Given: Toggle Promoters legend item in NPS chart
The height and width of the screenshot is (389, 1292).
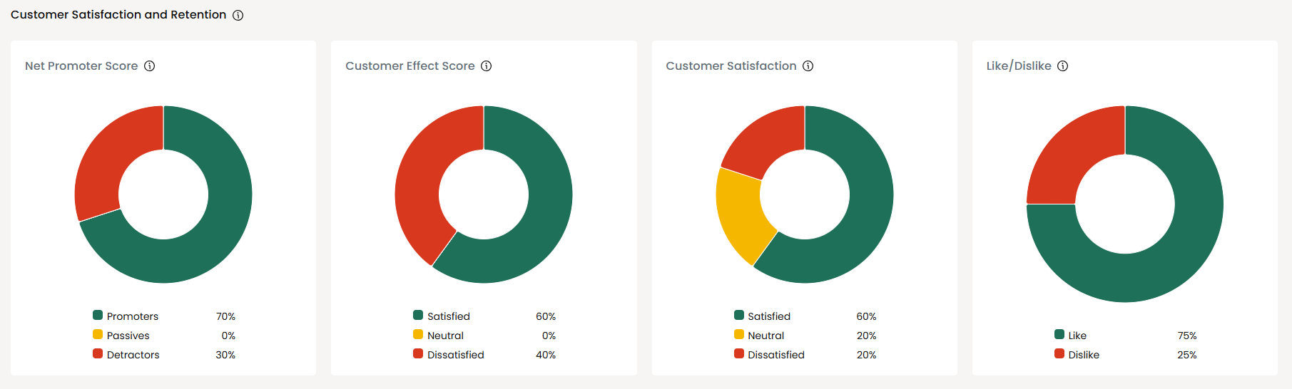Looking at the screenshot, I should point(132,316).
